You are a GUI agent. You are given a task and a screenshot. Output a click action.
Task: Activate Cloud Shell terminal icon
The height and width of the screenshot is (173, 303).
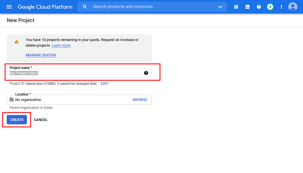247,7
